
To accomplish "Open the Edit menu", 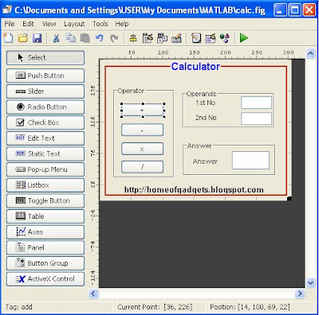I will [28, 24].
